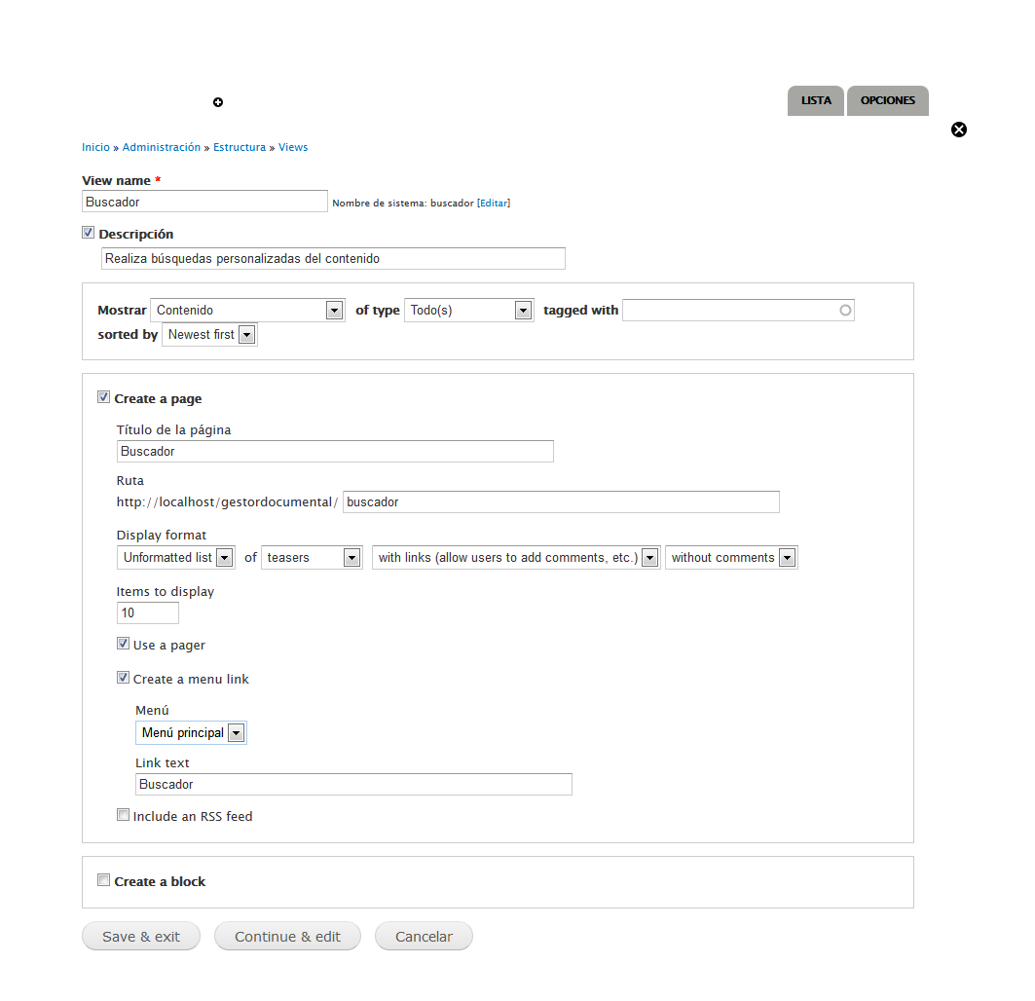The width and height of the screenshot is (1035, 1001).
Task: Enable Include an RSS feed
Action: click(124, 815)
